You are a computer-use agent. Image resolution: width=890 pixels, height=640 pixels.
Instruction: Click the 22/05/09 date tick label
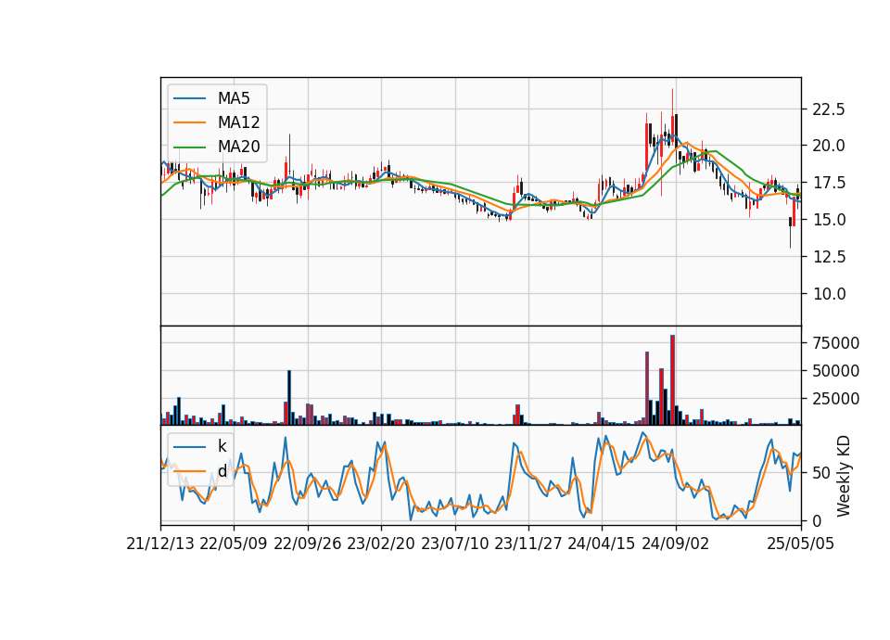(x=234, y=544)
